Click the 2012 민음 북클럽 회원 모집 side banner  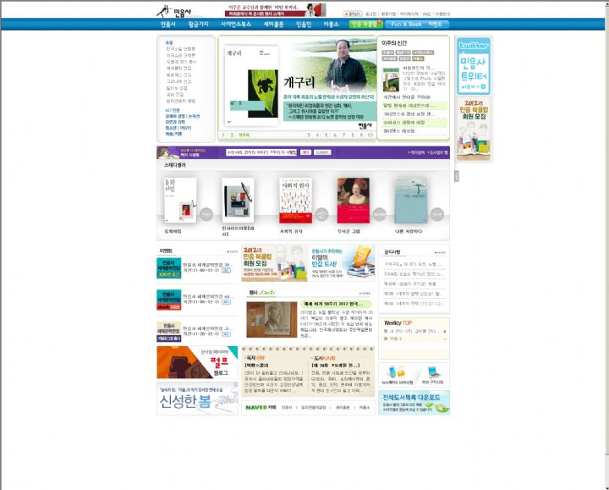(x=473, y=131)
